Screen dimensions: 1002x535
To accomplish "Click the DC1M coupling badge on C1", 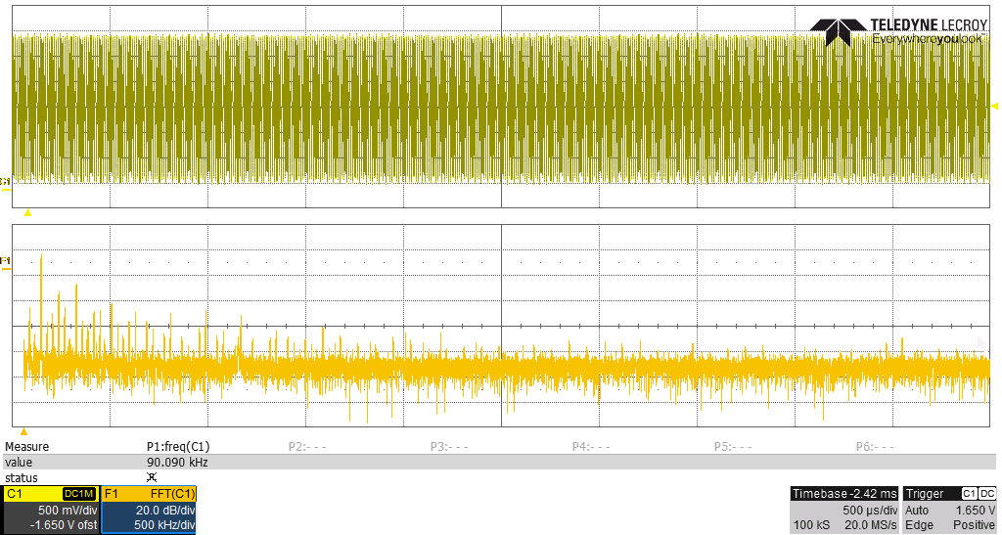I will click(78, 494).
